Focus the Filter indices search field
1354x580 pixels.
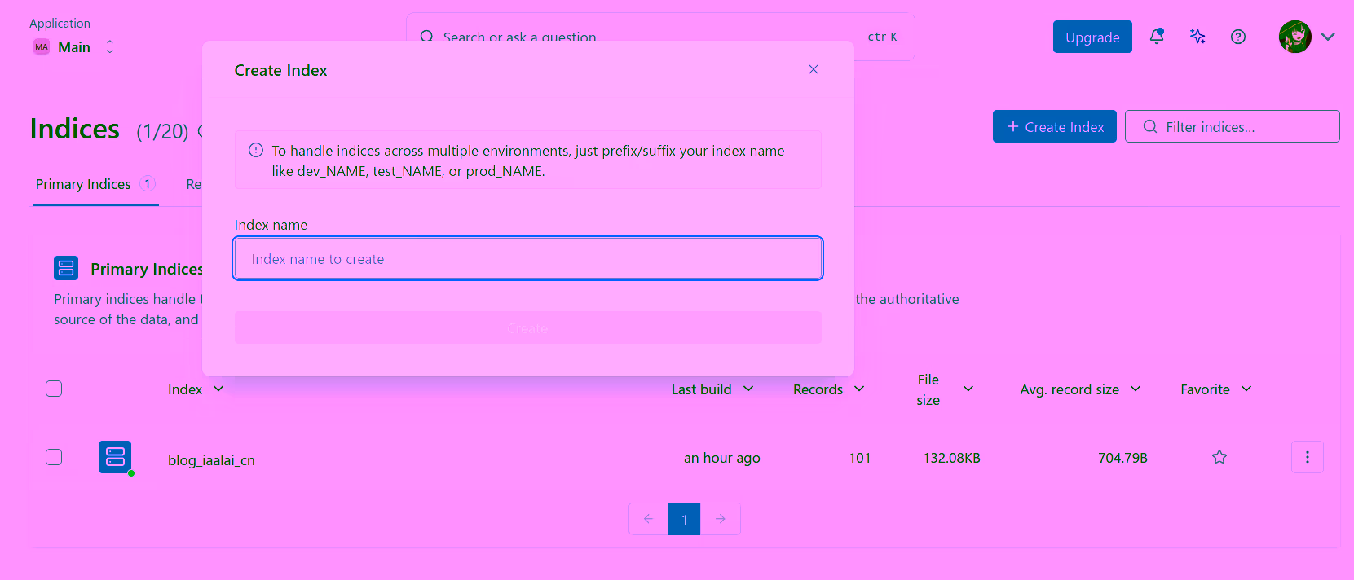1232,126
